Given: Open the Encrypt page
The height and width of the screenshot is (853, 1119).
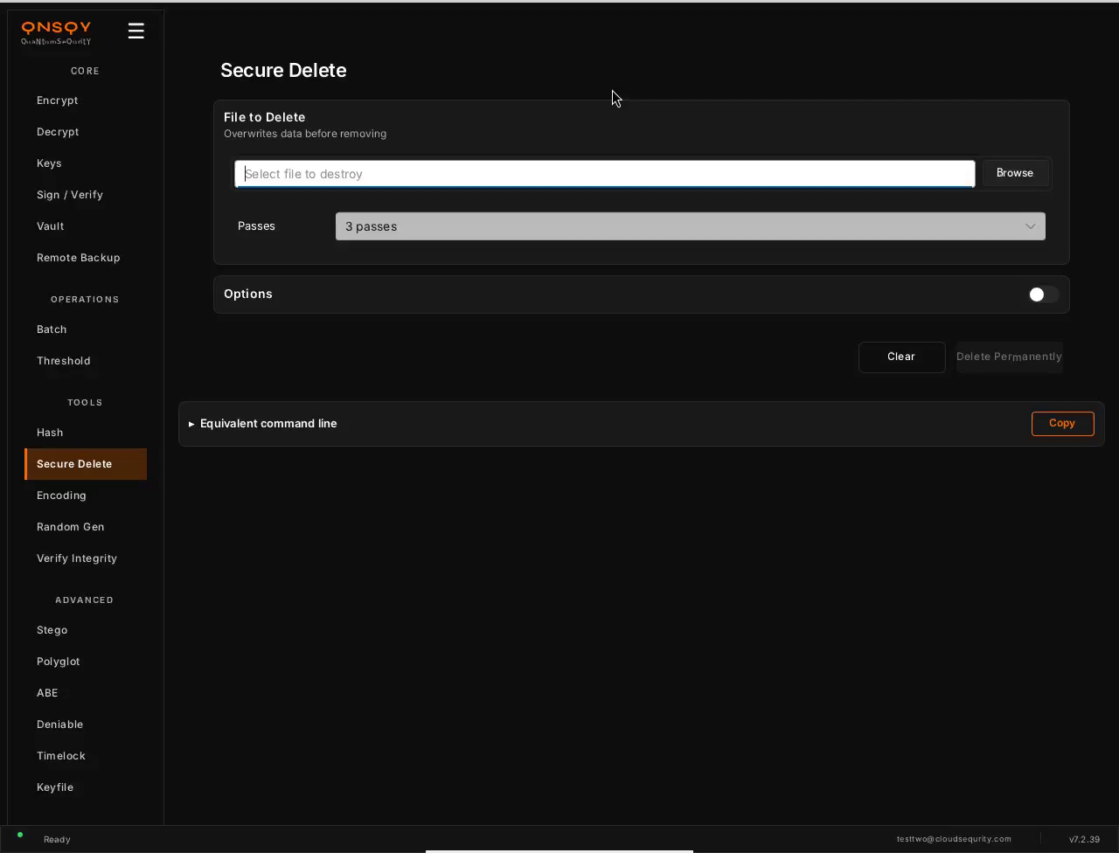Looking at the screenshot, I should point(86,101).
